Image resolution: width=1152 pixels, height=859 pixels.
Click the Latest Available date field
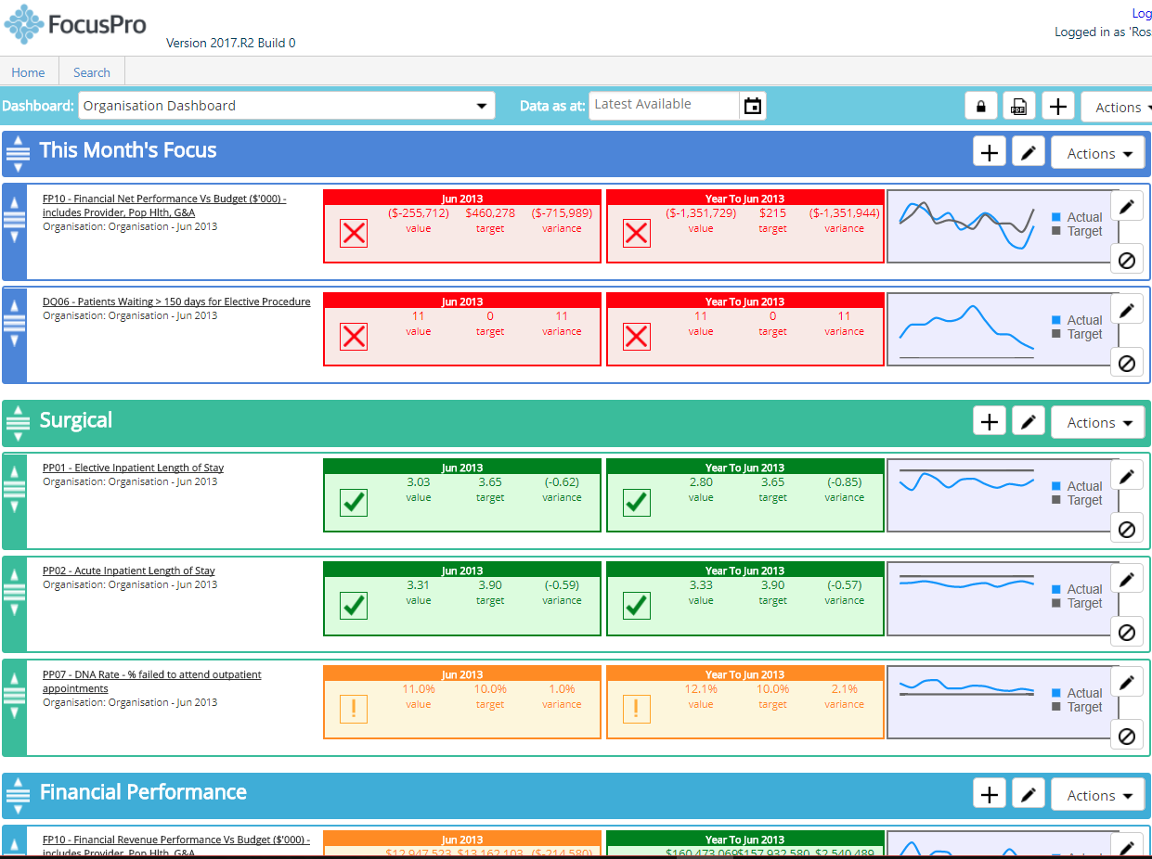click(665, 105)
